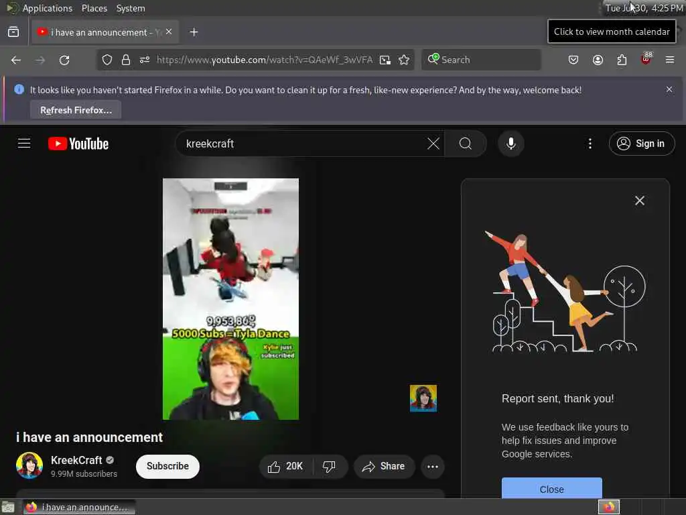Close the report sent panel with X
686x515 pixels.
(x=640, y=201)
